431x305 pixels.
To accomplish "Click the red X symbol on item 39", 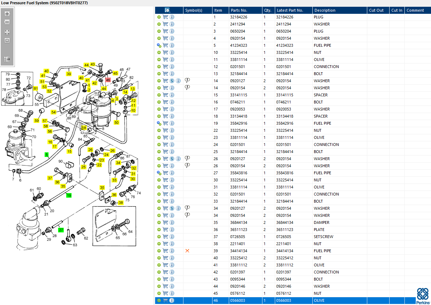I will [x=187, y=251].
